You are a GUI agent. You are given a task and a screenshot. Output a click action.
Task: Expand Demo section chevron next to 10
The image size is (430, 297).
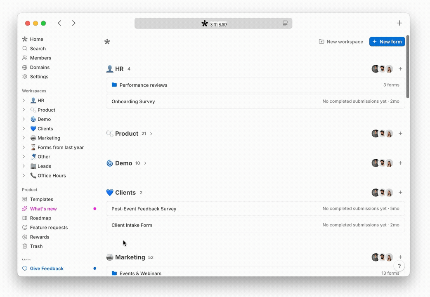tap(145, 163)
